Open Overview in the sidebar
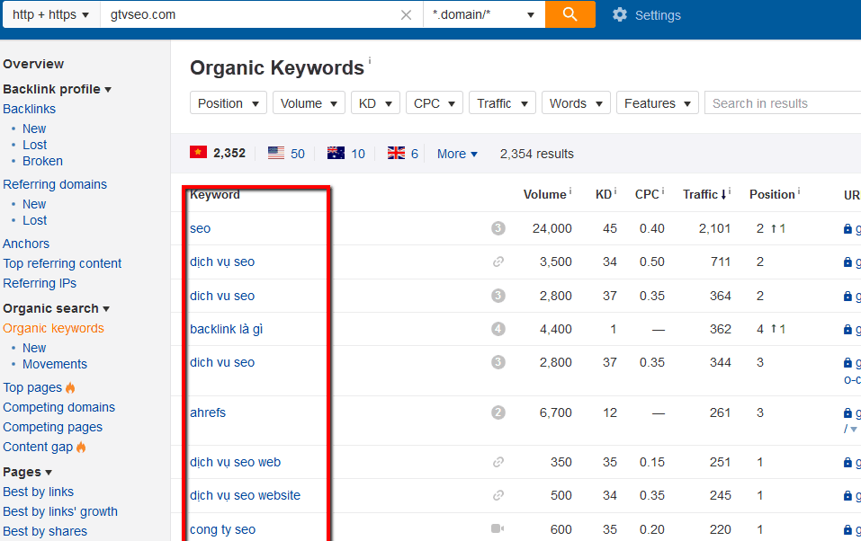861x541 pixels. 33,64
